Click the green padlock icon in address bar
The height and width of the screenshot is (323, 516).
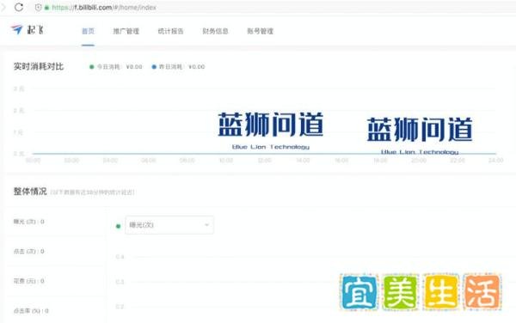(46, 8)
